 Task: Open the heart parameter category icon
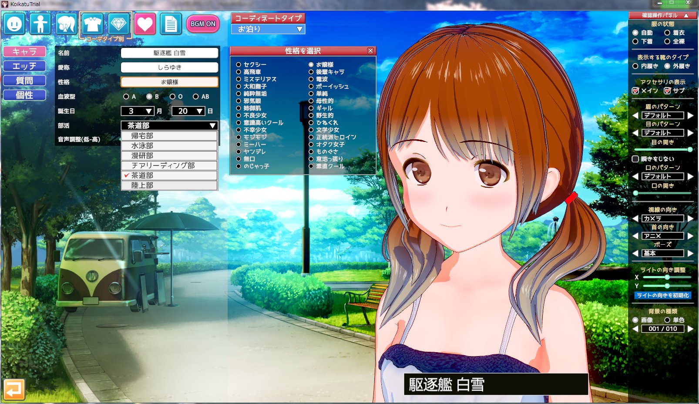(x=145, y=24)
